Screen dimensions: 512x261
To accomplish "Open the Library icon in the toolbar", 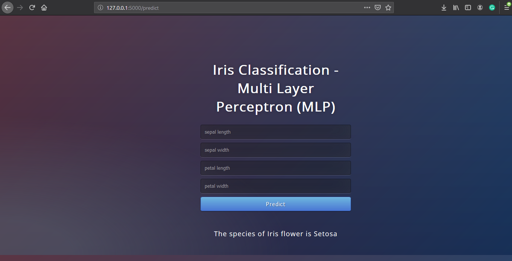I will point(456,8).
